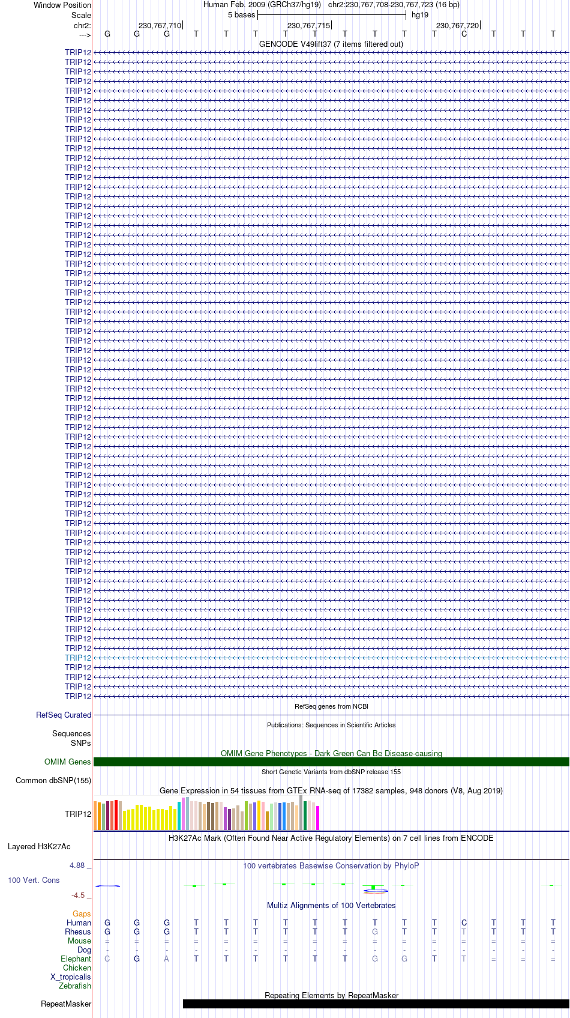Click the magenta bar in GTEx chart

[x=317, y=818]
